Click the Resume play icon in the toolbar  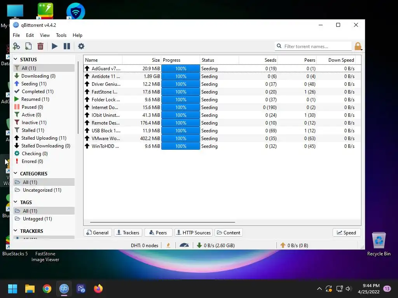(x=54, y=46)
